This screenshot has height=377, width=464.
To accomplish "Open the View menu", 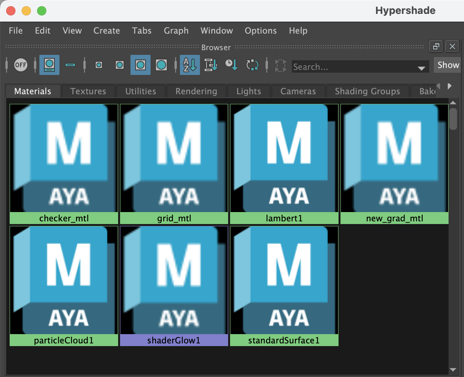I will pyautogui.click(x=72, y=31).
